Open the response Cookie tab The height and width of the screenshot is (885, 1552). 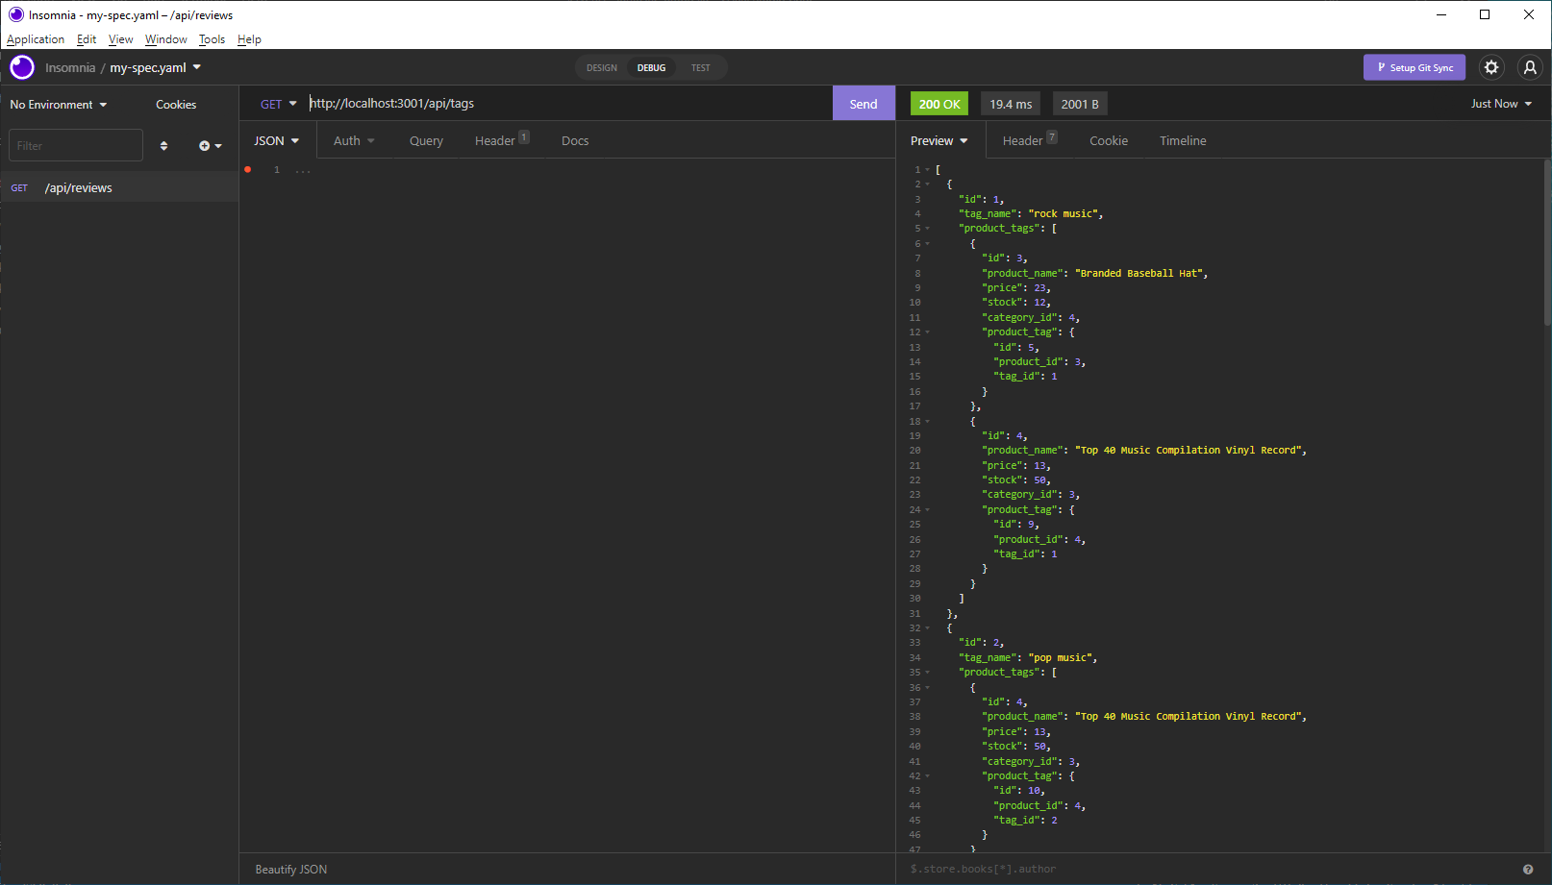pyautogui.click(x=1109, y=140)
